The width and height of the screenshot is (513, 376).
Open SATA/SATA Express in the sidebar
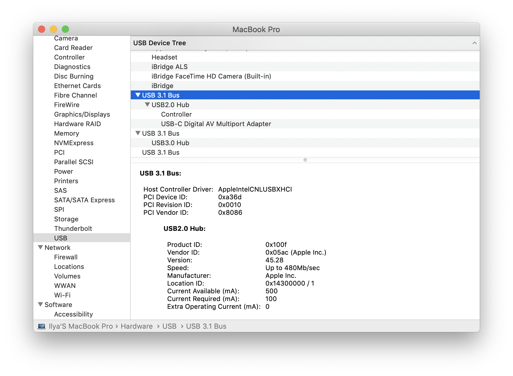pyautogui.click(x=84, y=200)
